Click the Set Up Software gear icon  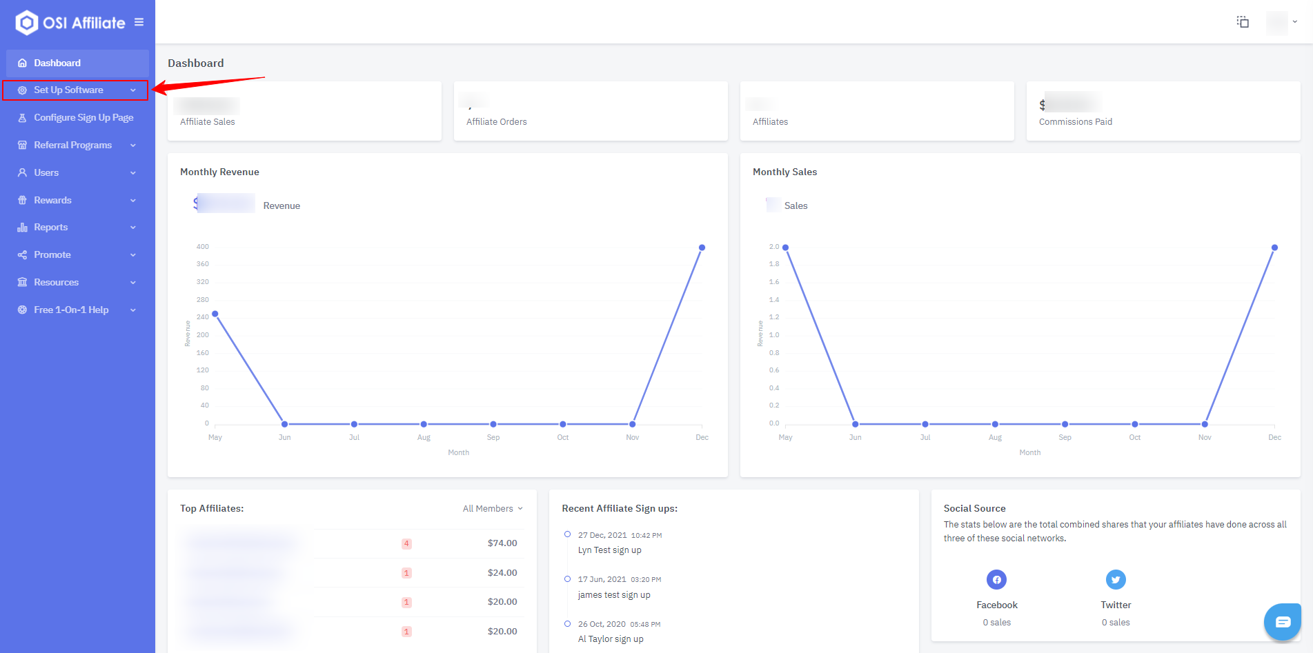point(22,90)
